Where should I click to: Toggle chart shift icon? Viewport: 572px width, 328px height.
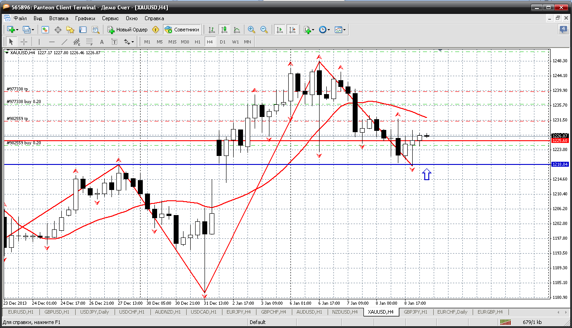(x=292, y=30)
